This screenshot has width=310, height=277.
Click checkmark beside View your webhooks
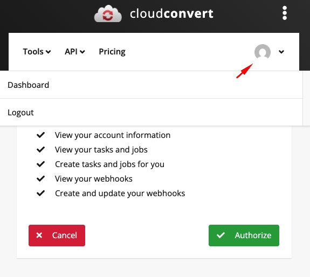[41, 178]
